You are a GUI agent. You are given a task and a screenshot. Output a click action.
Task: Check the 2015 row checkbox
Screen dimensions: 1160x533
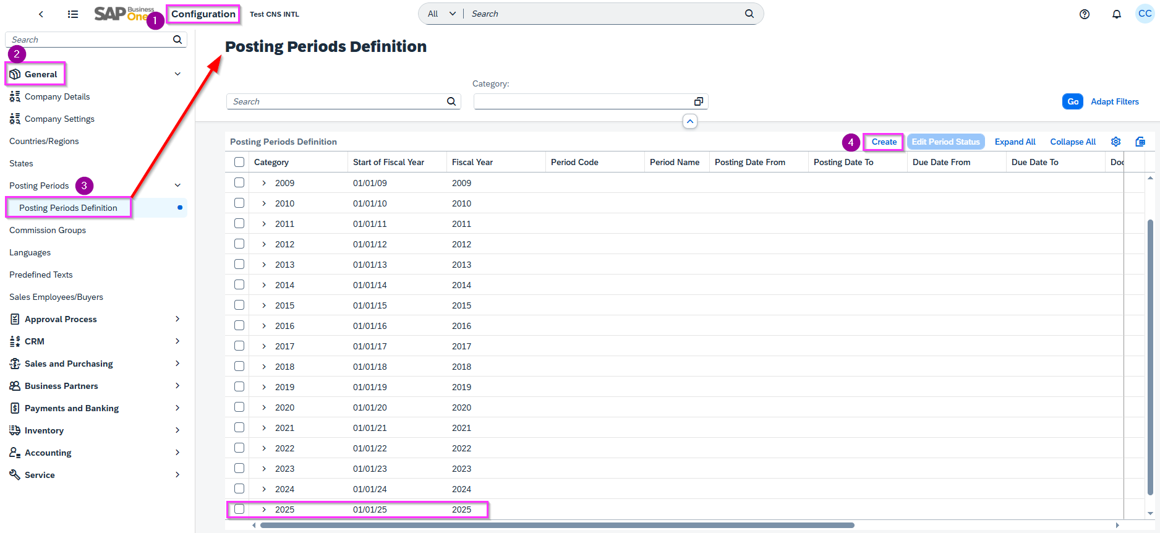[x=239, y=305]
